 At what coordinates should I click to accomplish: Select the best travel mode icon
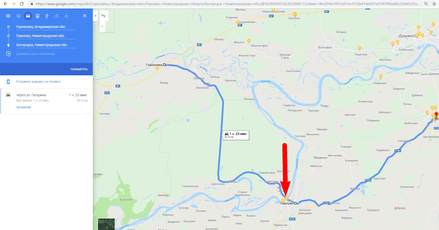18,16
